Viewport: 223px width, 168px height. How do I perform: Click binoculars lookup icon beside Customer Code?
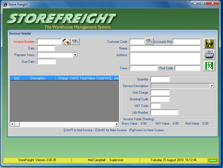pos(149,41)
